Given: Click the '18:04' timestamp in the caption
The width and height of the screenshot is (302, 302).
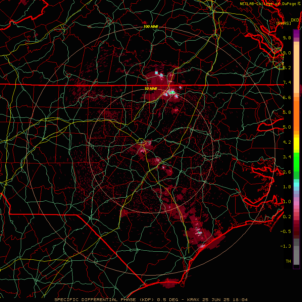Looking at the screenshot, I should point(241,300).
